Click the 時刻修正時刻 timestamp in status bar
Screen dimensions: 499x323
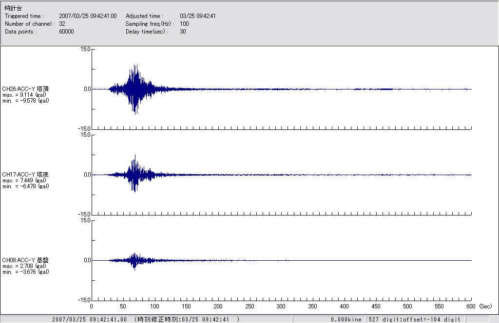187,319
